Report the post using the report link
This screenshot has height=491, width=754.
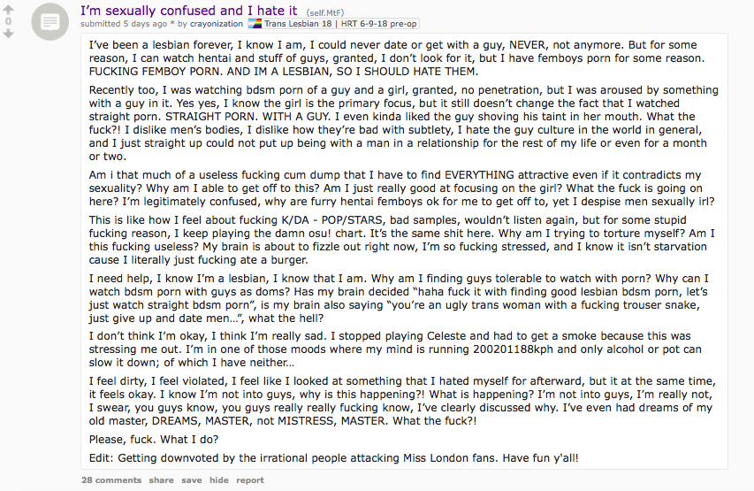click(250, 479)
